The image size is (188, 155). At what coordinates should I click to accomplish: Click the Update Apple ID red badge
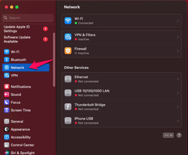point(45,29)
